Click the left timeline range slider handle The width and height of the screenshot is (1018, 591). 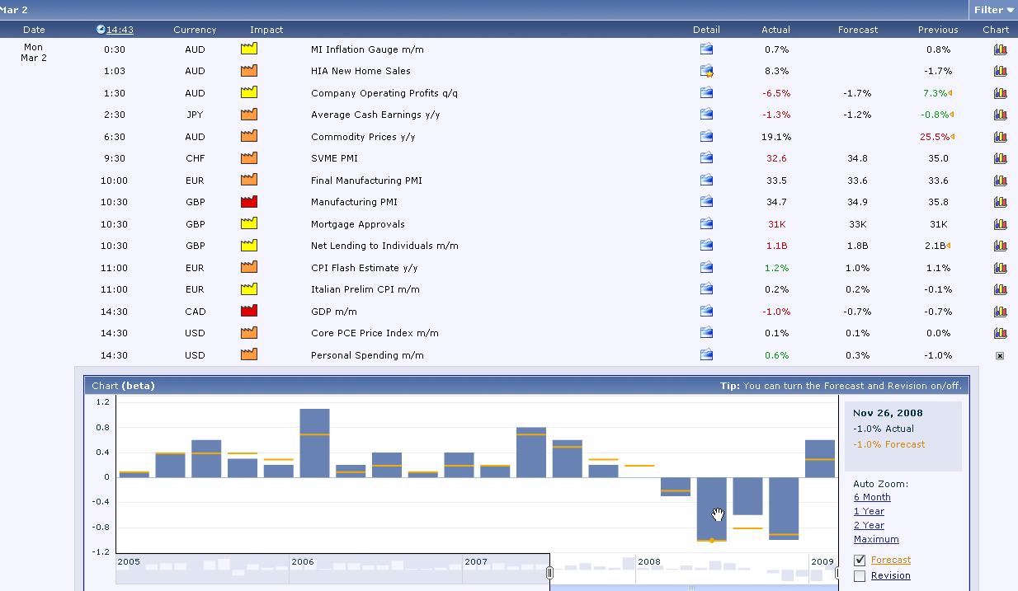pos(549,572)
